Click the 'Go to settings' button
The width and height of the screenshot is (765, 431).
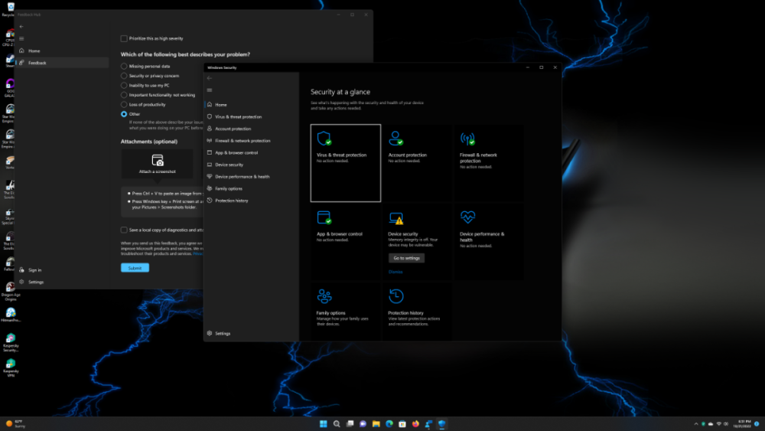(x=406, y=258)
